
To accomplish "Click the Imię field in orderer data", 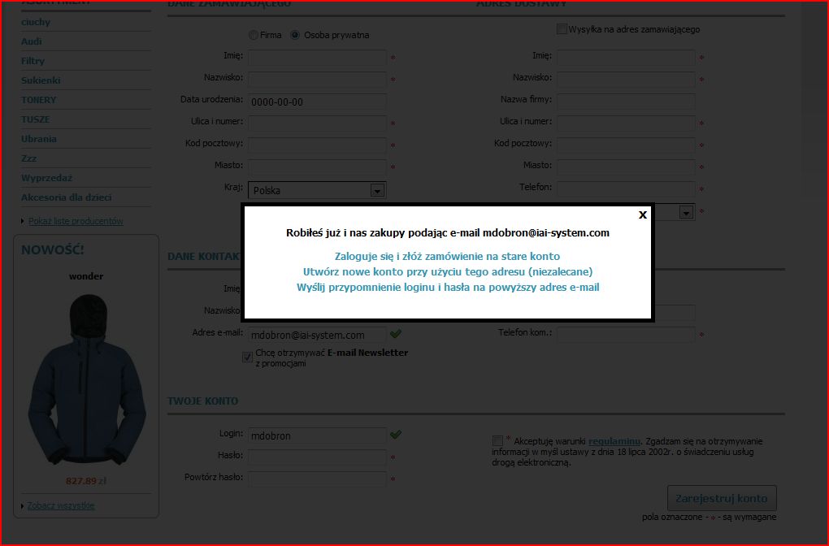I will [x=317, y=57].
